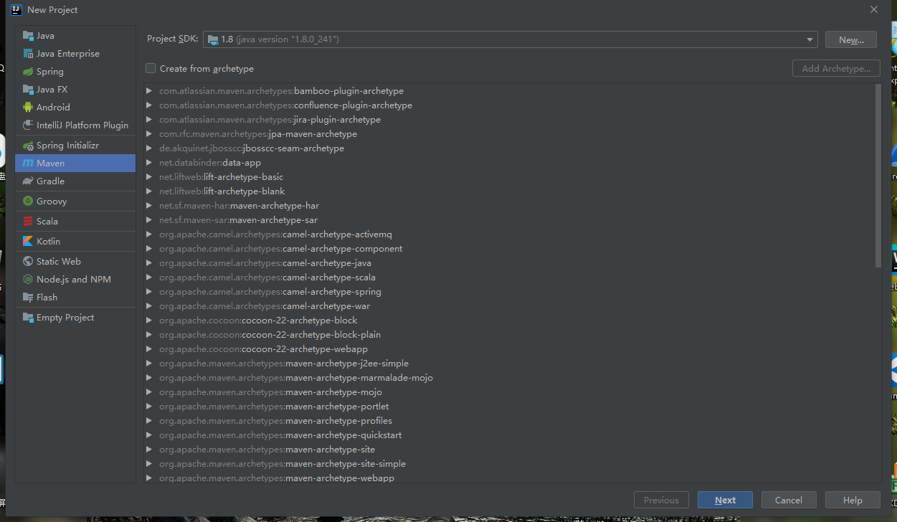The height and width of the screenshot is (522, 897).
Task: Select maven-archetype-webapp row text
Action: tap(277, 478)
